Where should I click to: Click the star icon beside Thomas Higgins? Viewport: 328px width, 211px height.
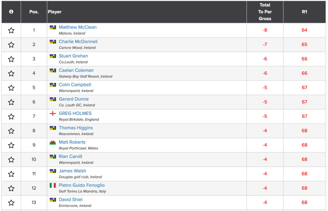[11, 131]
